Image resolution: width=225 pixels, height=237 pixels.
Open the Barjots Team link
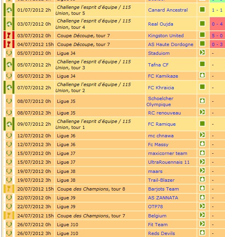coord(163,189)
